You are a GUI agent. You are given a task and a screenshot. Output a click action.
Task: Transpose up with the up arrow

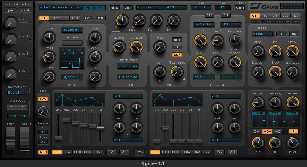[22, 107]
